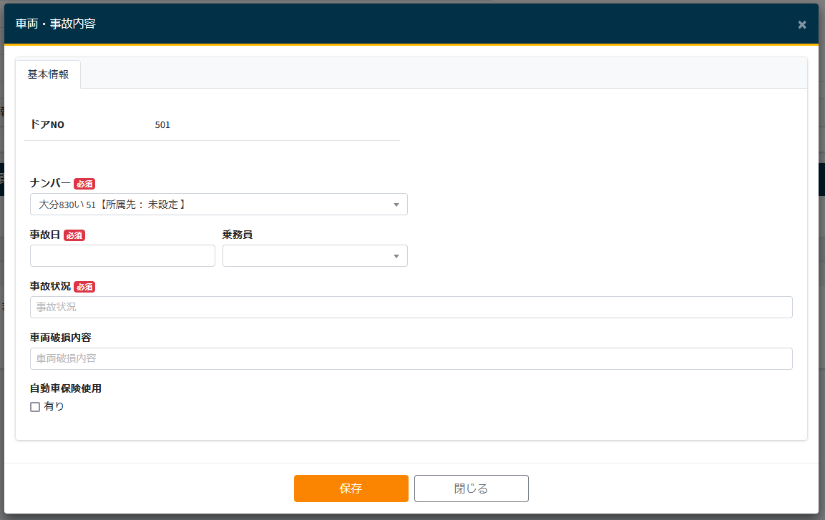
Task: Expand the ナンバー dropdown arrow
Action: tap(396, 205)
